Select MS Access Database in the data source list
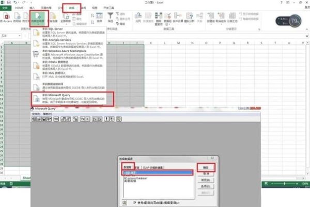310x207 pixels. (x=135, y=178)
